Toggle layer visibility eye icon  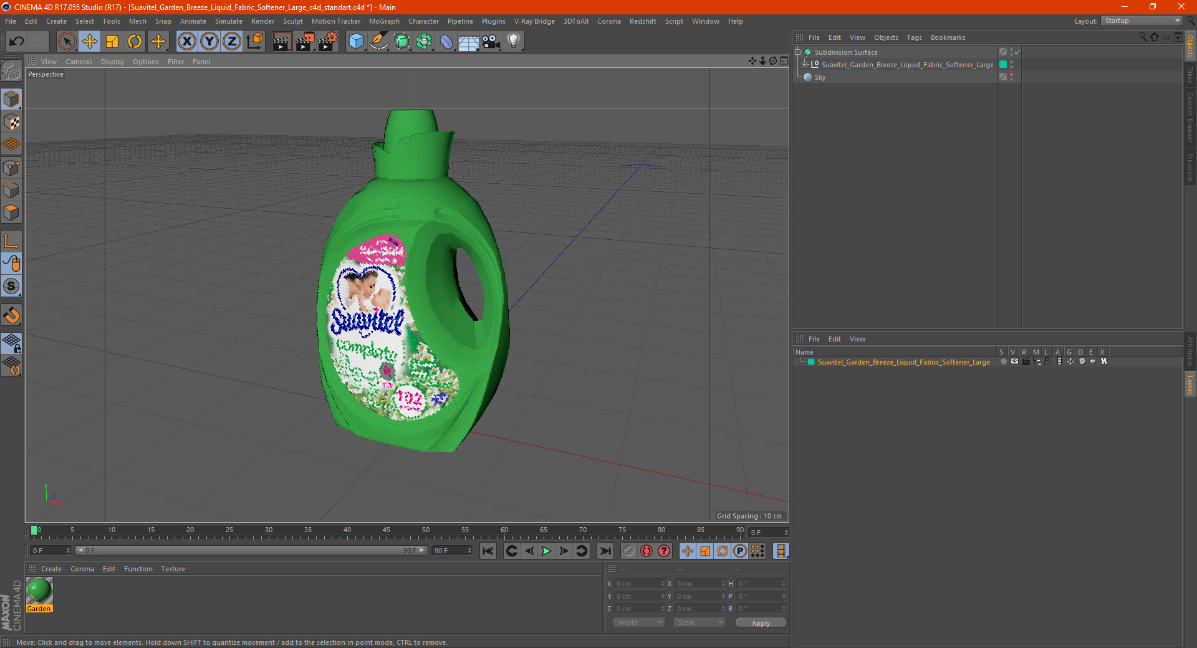click(1014, 361)
